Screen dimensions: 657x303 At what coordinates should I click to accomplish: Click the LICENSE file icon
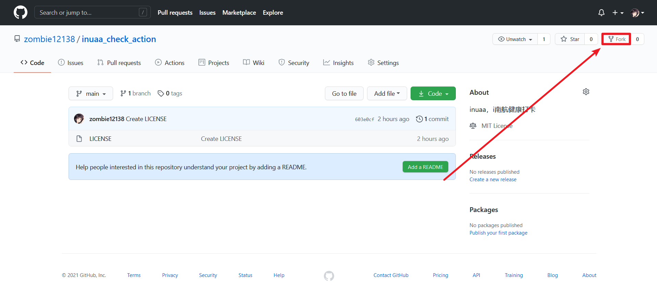(79, 139)
